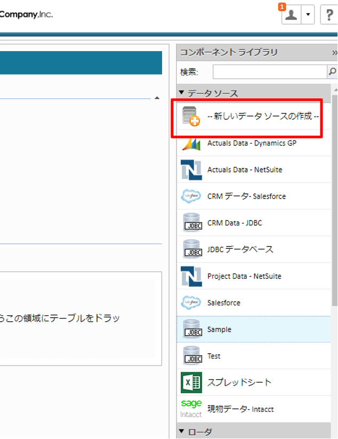Click the Test JDBC database icon

(192, 355)
